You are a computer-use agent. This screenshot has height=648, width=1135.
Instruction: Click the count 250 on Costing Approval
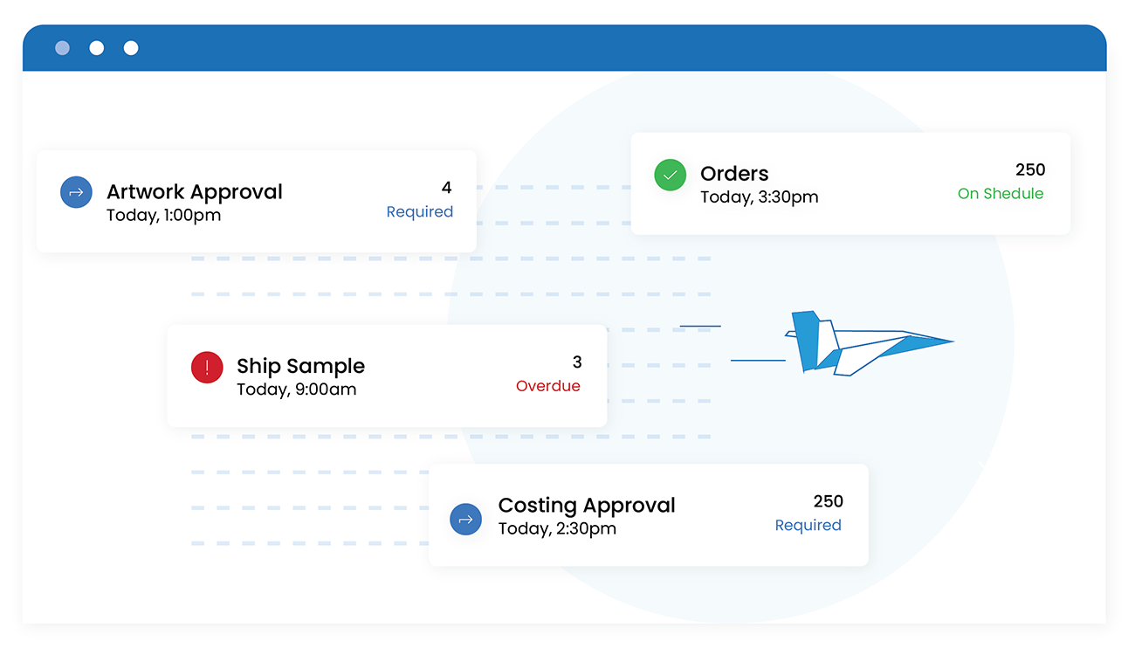829,501
